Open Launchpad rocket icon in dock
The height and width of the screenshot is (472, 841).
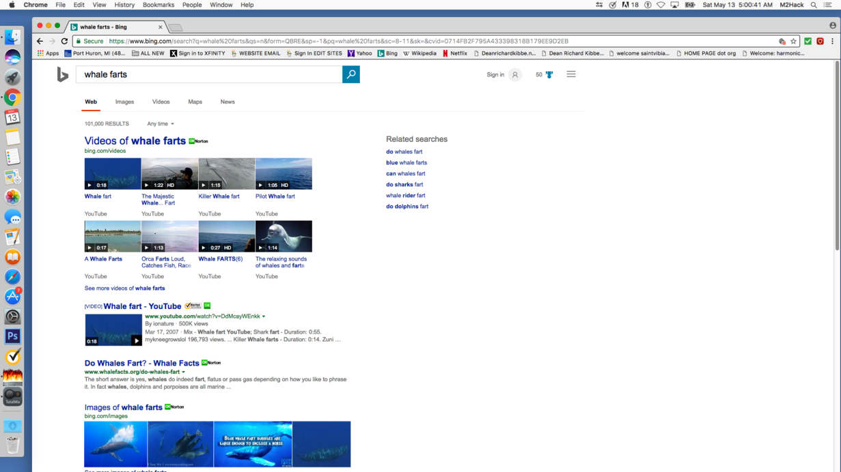[x=12, y=78]
